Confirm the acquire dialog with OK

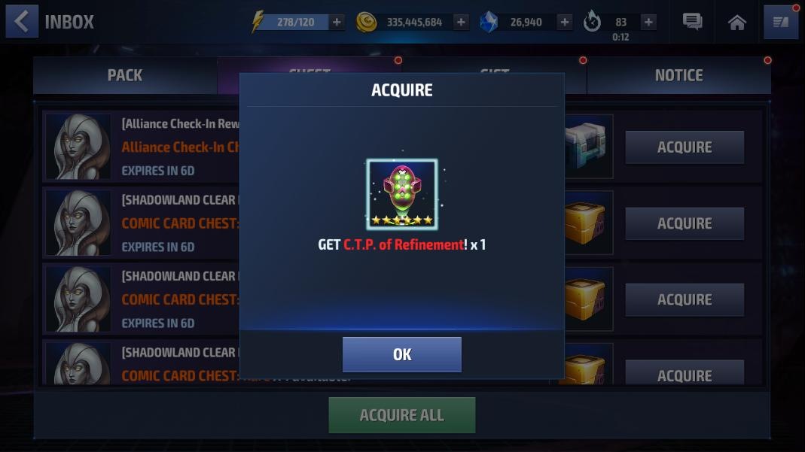(402, 354)
